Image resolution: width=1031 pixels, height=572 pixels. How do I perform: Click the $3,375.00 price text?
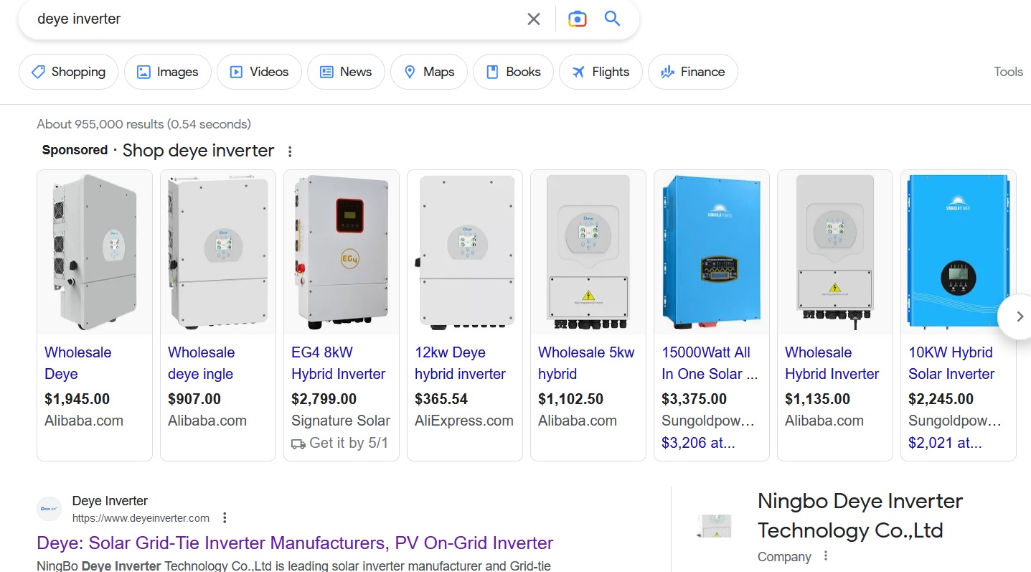click(x=694, y=399)
